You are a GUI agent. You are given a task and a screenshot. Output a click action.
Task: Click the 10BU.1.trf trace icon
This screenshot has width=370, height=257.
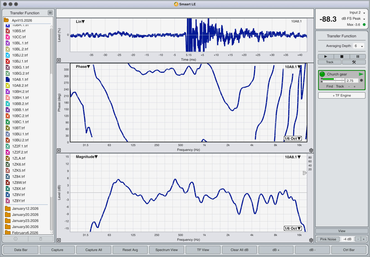(8, 134)
